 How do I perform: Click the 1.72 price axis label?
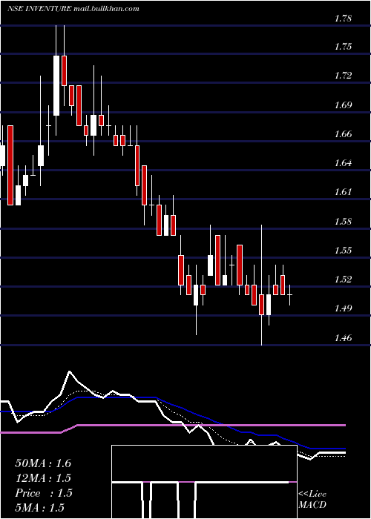[343, 76]
